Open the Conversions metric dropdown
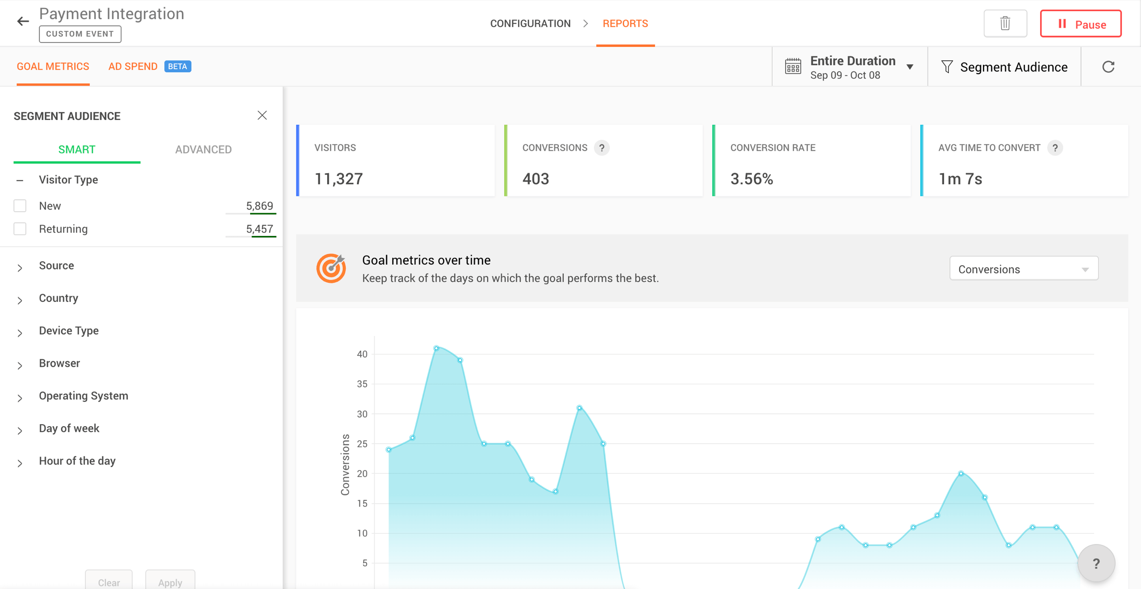The height and width of the screenshot is (589, 1141). (1023, 269)
